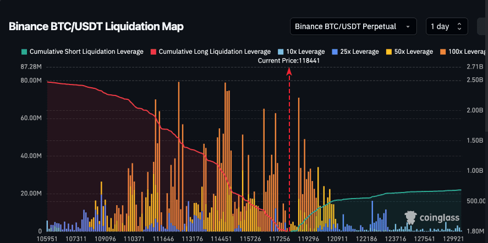Click the 1.50B right axis label
This screenshot has width=488, height=243.
(x=475, y=140)
